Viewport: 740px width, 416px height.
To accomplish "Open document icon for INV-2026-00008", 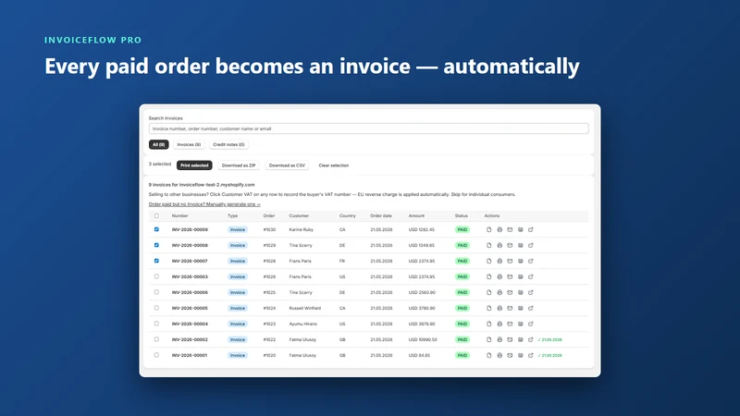I will click(489, 245).
